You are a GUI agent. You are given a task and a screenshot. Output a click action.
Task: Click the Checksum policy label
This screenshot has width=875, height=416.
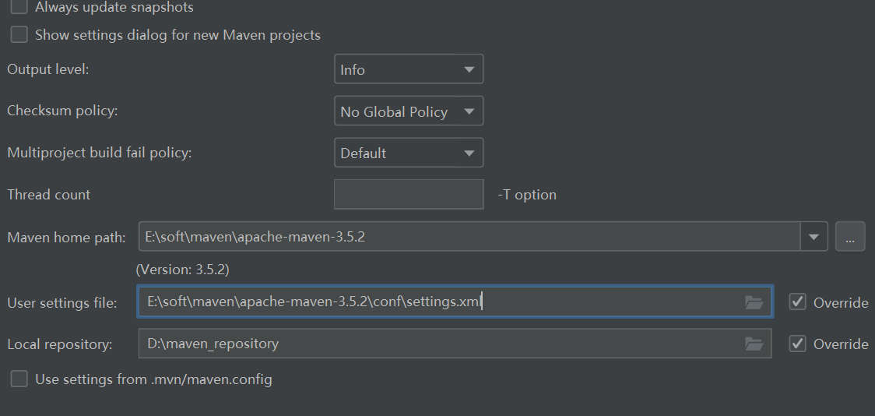coord(62,111)
